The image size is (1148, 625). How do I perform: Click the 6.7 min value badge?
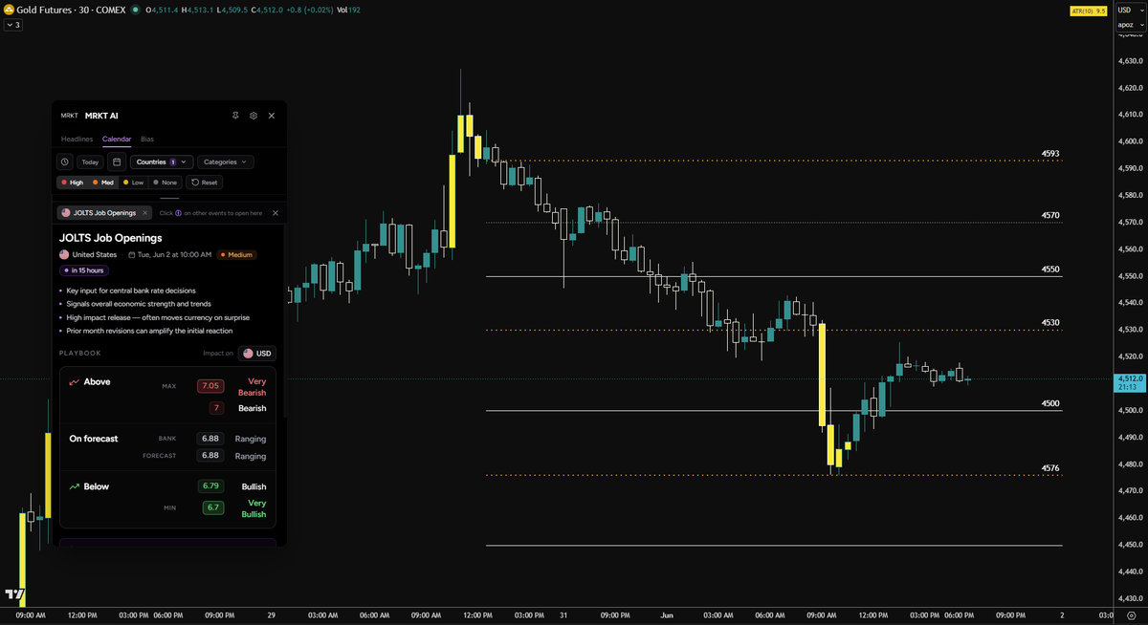(212, 507)
